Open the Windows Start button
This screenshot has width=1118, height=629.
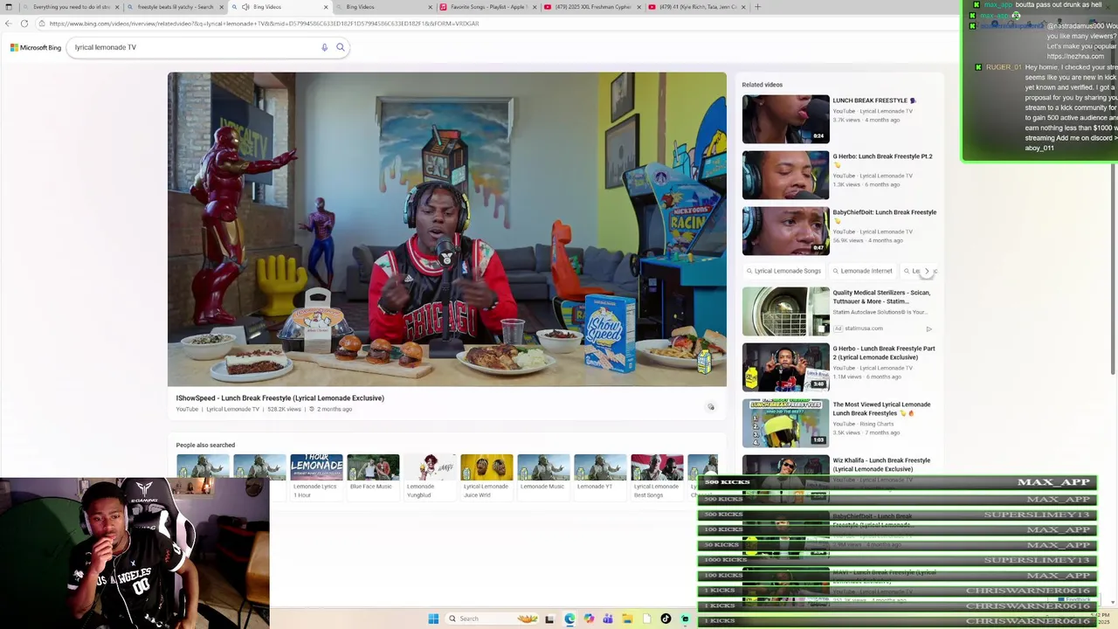click(x=433, y=619)
